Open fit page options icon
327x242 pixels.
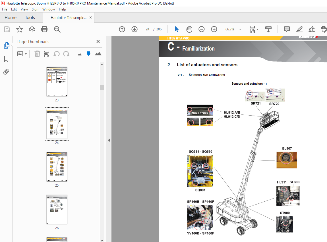[x=252, y=29]
